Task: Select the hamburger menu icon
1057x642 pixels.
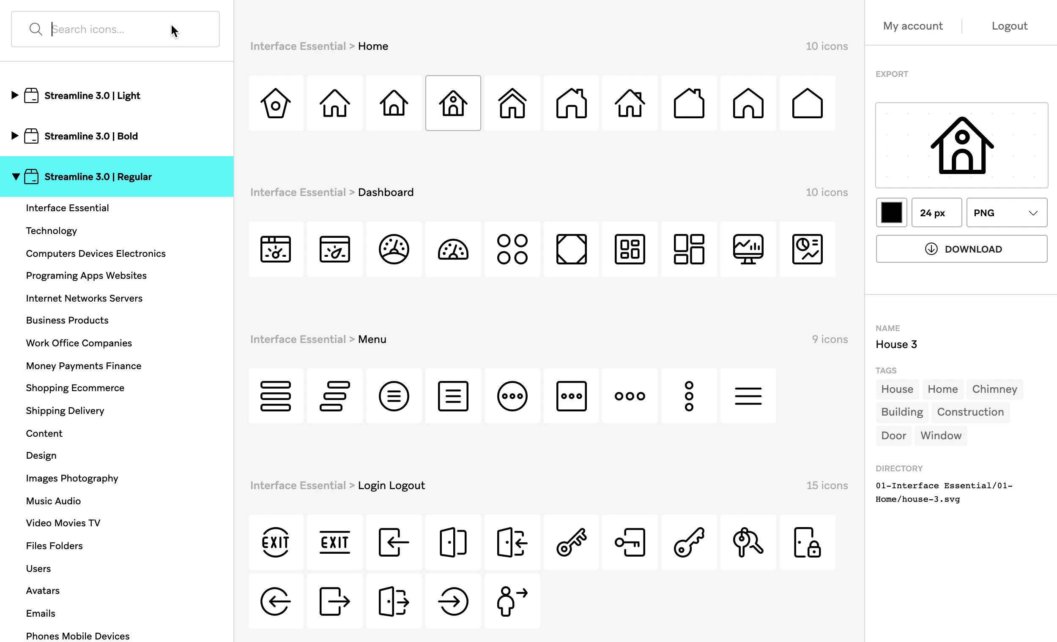Action: point(748,396)
